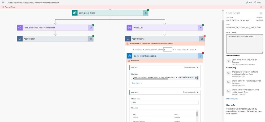Open the Get response details action
Image resolution: width=265 pixels, height=122 pixels.
(110, 13)
